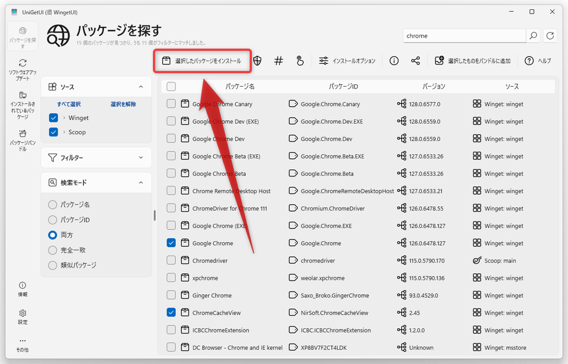Select the Chrome Remote Desktop Host row

[358, 191]
